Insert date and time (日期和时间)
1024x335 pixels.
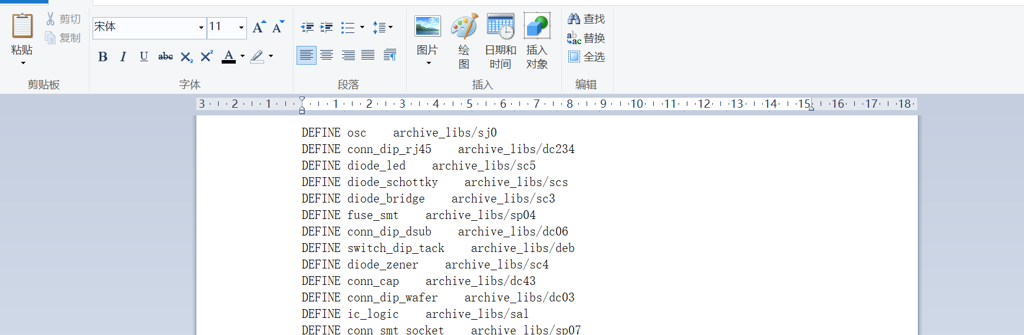tap(501, 27)
